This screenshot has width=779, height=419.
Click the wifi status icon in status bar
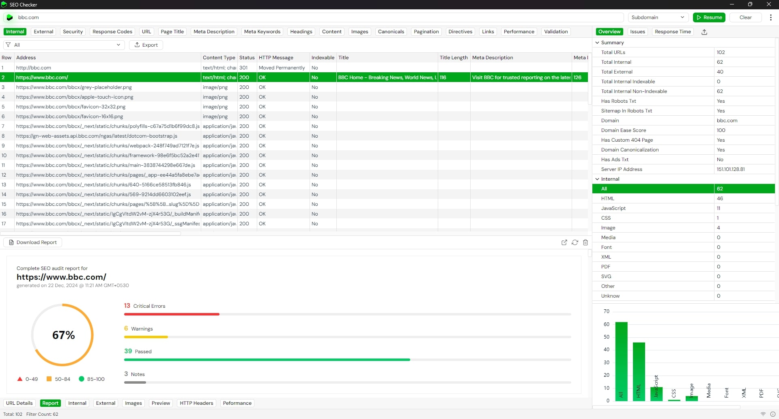pyautogui.click(x=763, y=414)
